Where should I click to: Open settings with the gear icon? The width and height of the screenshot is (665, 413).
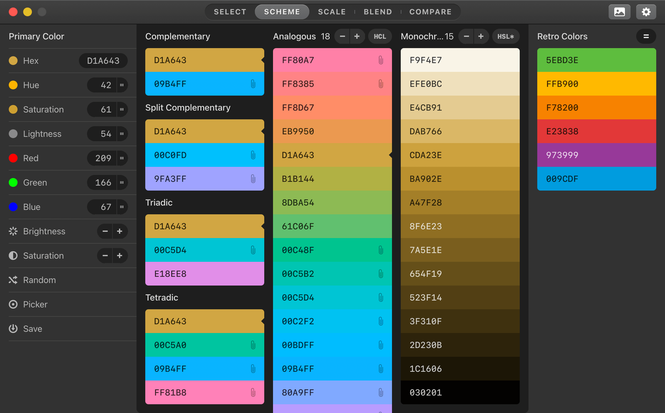pos(646,12)
